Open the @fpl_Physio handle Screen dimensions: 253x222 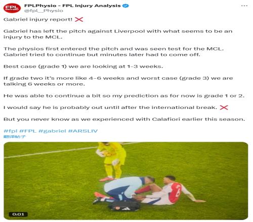tap(44, 11)
